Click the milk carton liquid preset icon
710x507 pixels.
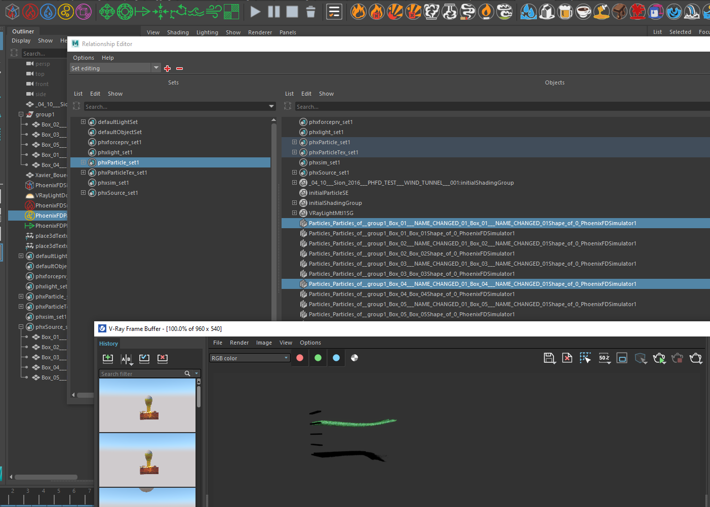(x=547, y=11)
